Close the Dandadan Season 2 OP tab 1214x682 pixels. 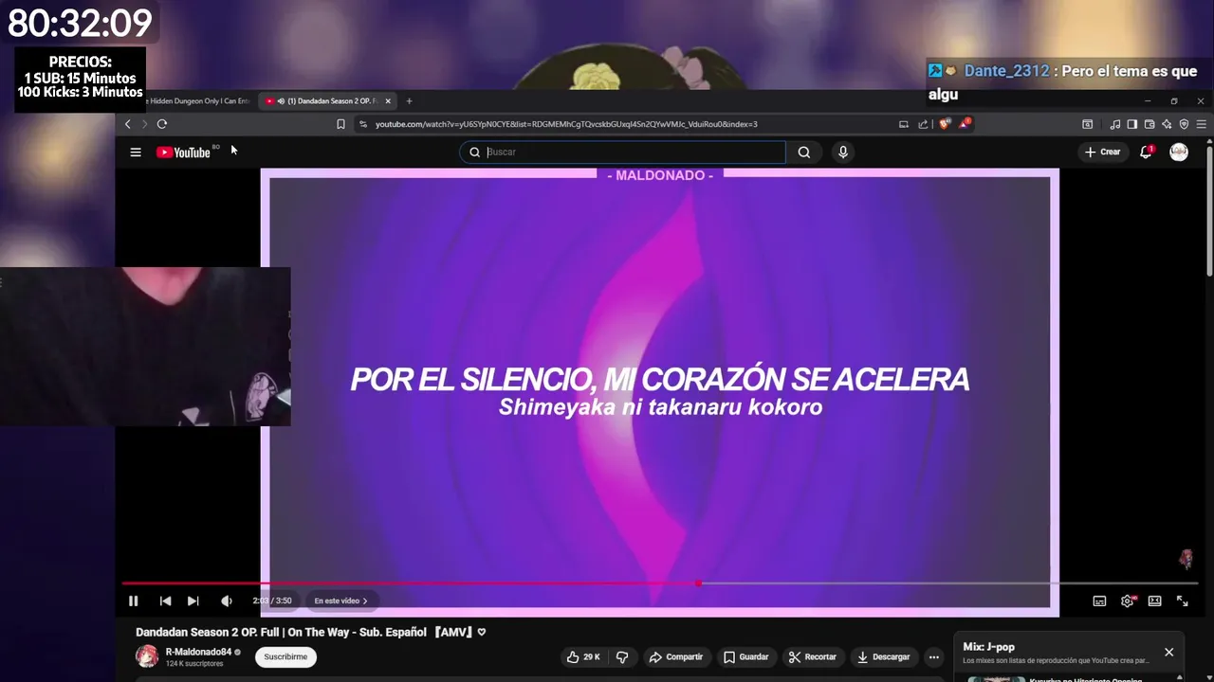[x=388, y=101]
